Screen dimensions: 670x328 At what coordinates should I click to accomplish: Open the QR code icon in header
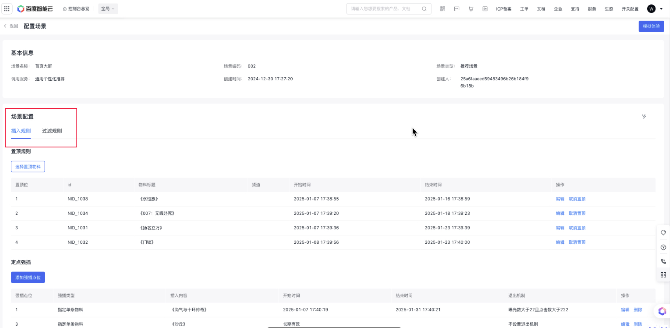442,9
